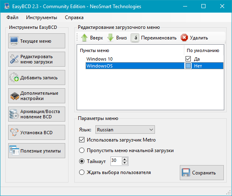Viewport: 232px width, 196px height.
Task: Click the Переименовать rename icon
Action: (x=135, y=38)
